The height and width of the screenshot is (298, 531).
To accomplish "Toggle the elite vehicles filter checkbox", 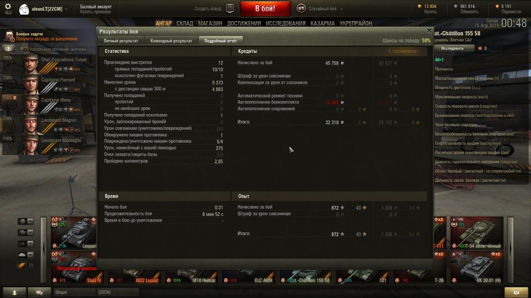I will [31, 265].
